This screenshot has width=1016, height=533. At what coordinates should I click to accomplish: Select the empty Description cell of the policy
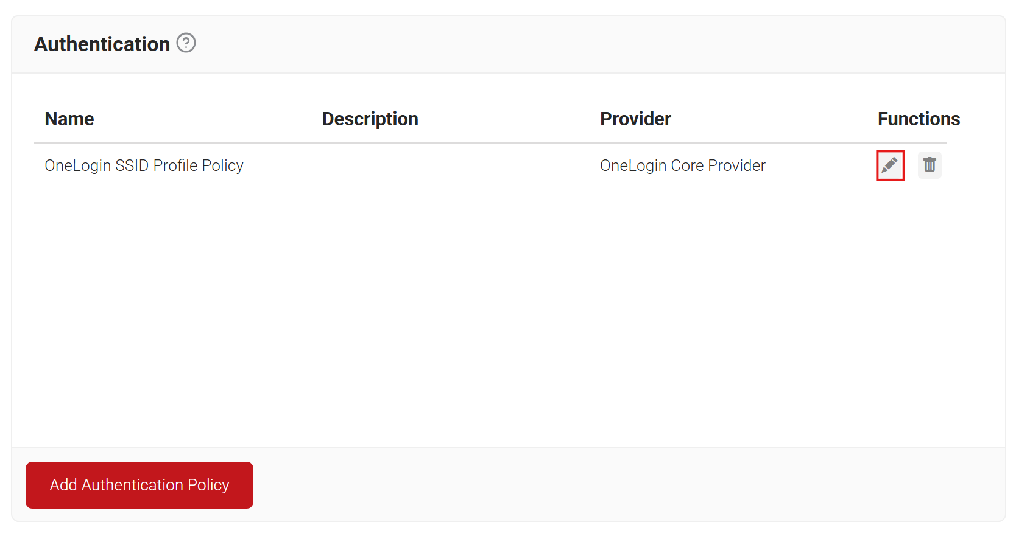click(450, 165)
